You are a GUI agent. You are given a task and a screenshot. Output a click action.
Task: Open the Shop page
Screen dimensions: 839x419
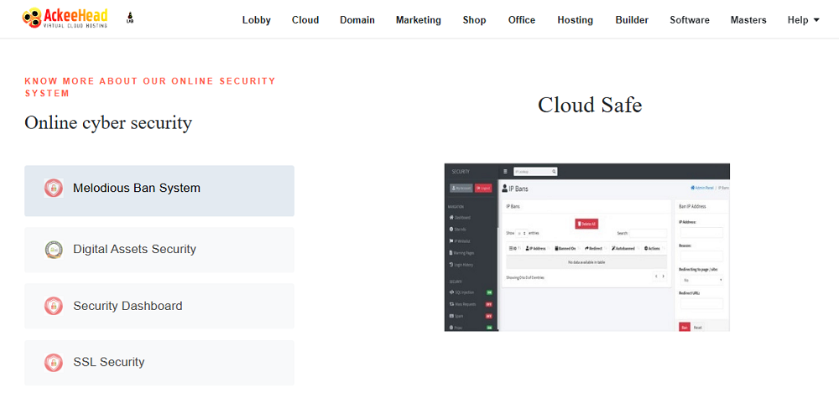(474, 20)
